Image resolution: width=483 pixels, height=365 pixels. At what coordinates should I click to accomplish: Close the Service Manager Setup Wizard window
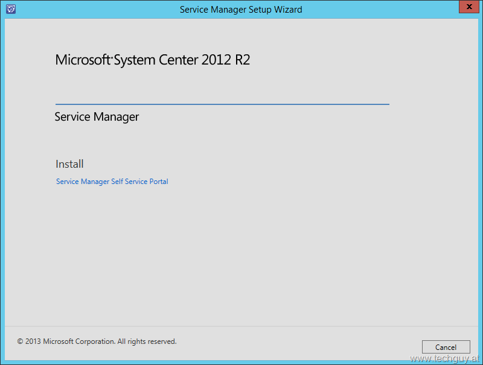coord(469,7)
